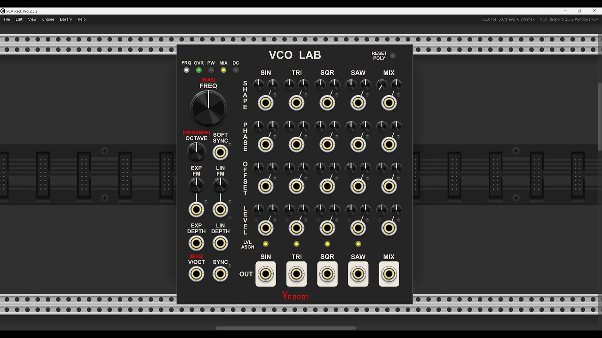
Task: Click the fps performance readout text
Action: [508, 19]
